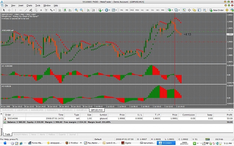Select the text 'A' tool
This screenshot has width=234, height=146.
tap(41, 10)
